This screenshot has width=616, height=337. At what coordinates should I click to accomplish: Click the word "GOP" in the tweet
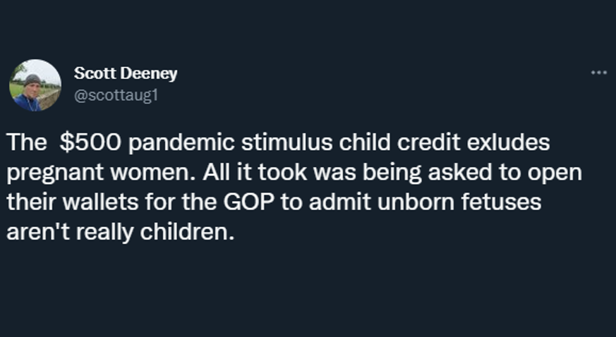248,202
